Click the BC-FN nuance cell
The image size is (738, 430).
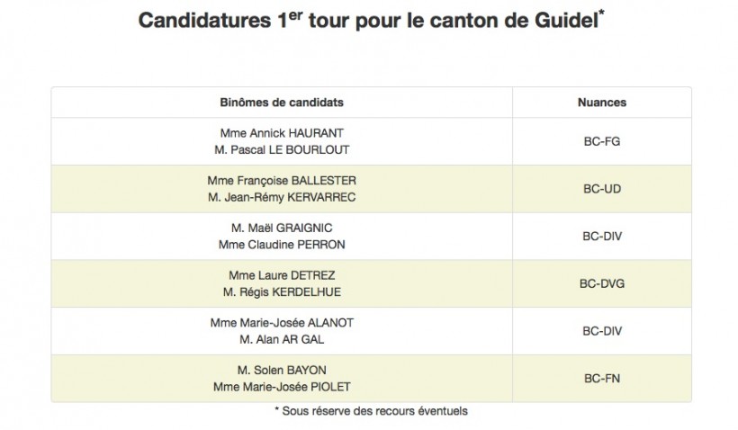pos(602,378)
